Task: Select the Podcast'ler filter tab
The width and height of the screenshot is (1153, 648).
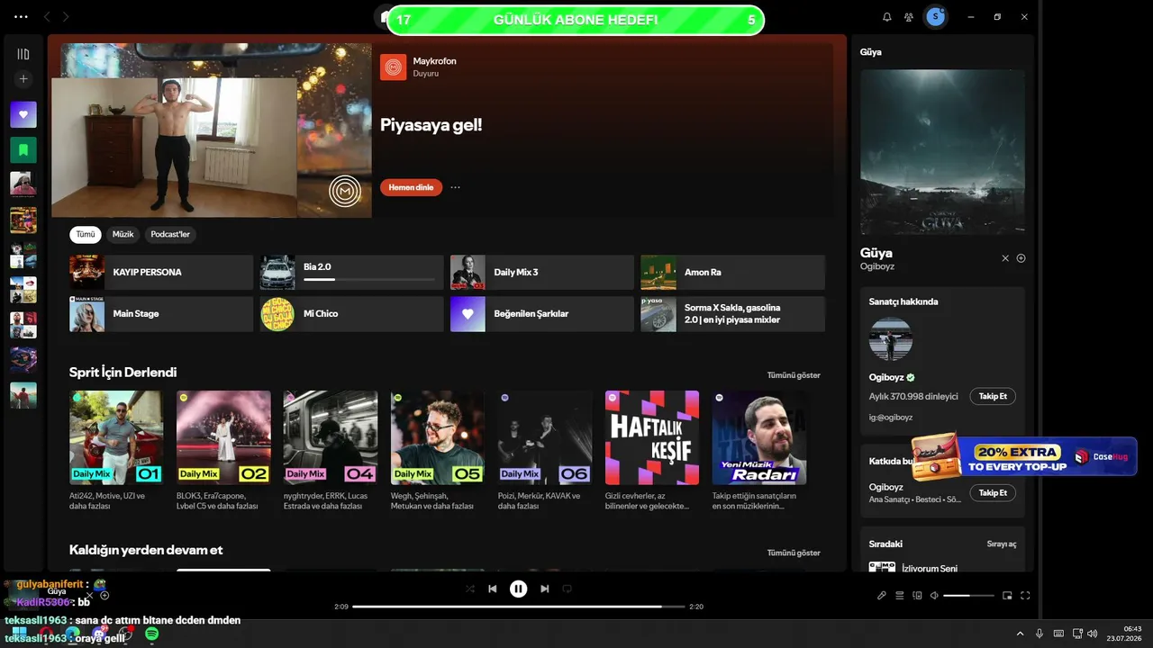Action: click(170, 235)
